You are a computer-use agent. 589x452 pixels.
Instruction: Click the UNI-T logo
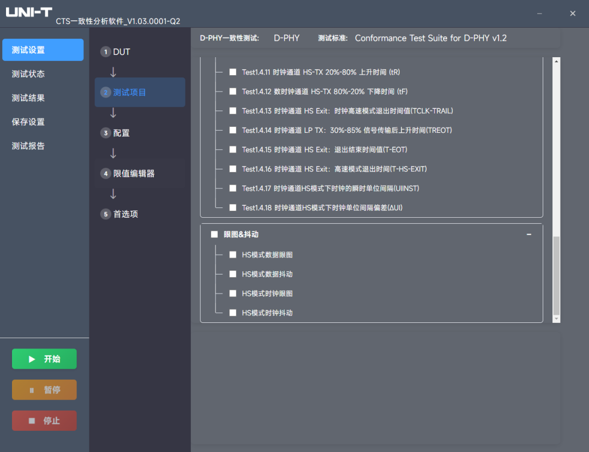[x=29, y=13]
